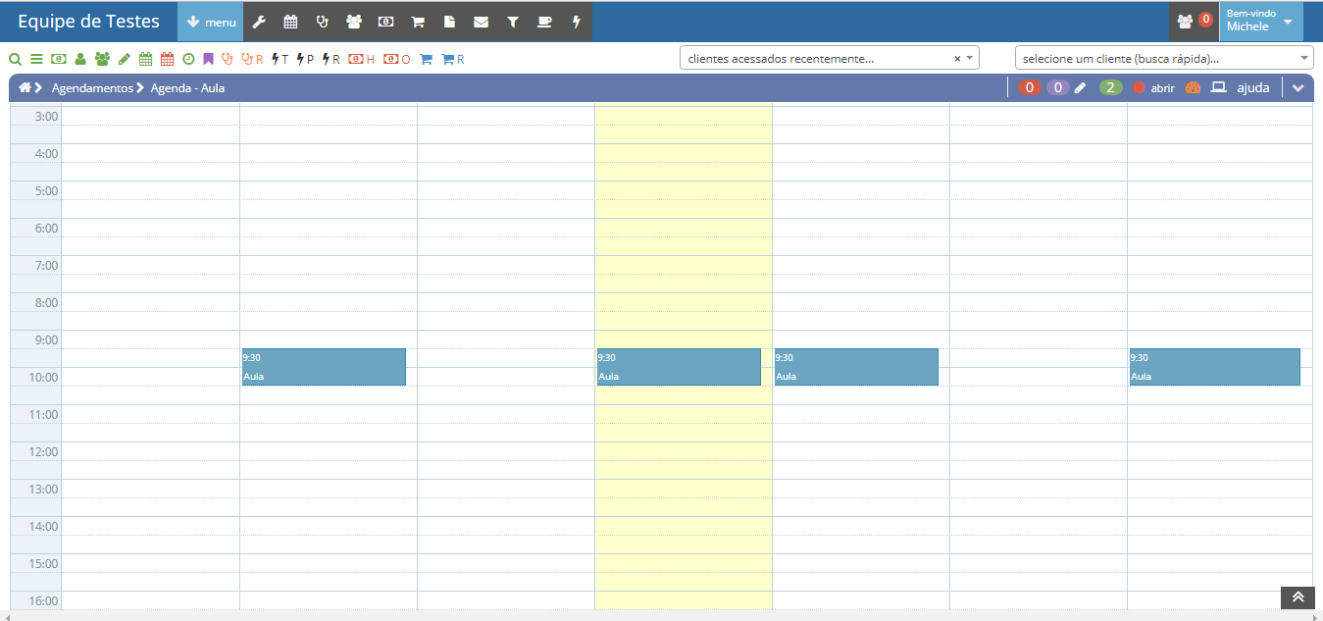The width and height of the screenshot is (1323, 621).
Task: Click the funnel filter icon
Action: [x=512, y=22]
